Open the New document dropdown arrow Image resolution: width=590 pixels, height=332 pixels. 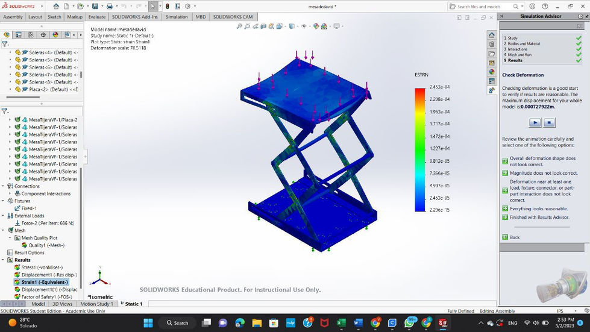coord(73,6)
